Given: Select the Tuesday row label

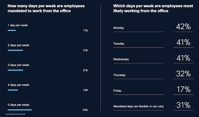Looking at the screenshot, I should [119, 44].
